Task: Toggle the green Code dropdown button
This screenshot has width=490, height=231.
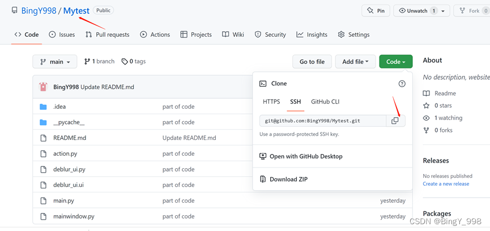Action: point(395,62)
